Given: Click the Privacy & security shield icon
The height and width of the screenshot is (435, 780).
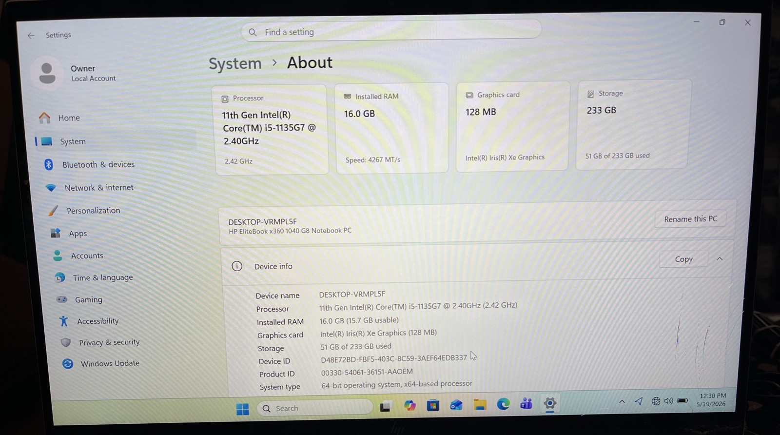Looking at the screenshot, I should coord(66,342).
